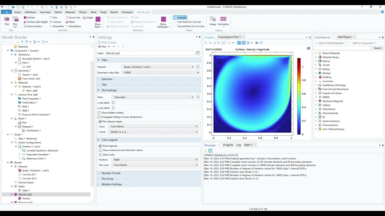Open the Parameter value (Re) dropdown
Screen dimensions: 385x216
point(161,73)
